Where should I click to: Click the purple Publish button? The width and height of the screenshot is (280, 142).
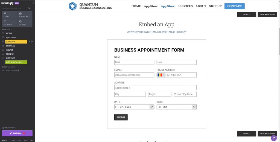pyautogui.click(x=17, y=133)
